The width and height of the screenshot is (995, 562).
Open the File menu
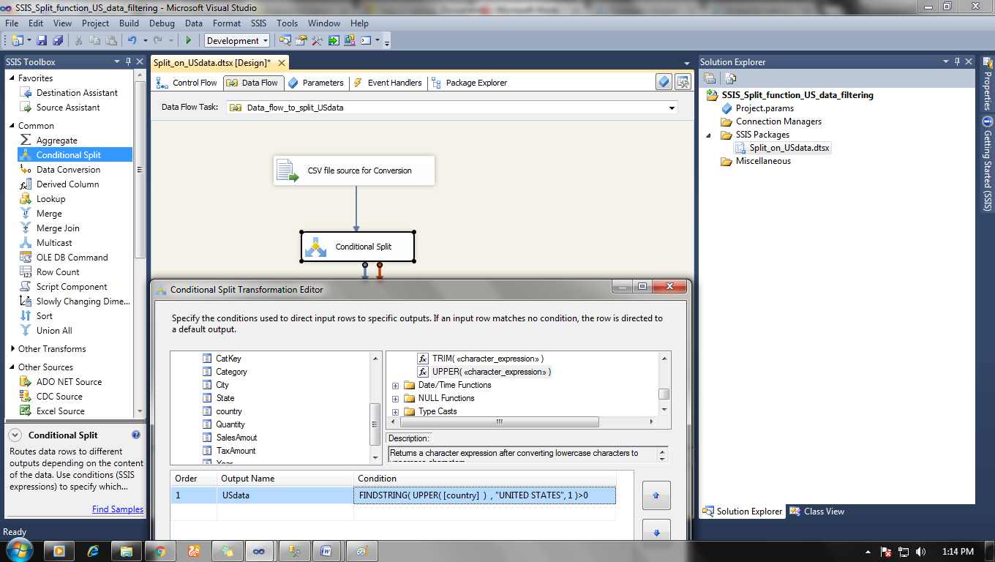tap(12, 23)
